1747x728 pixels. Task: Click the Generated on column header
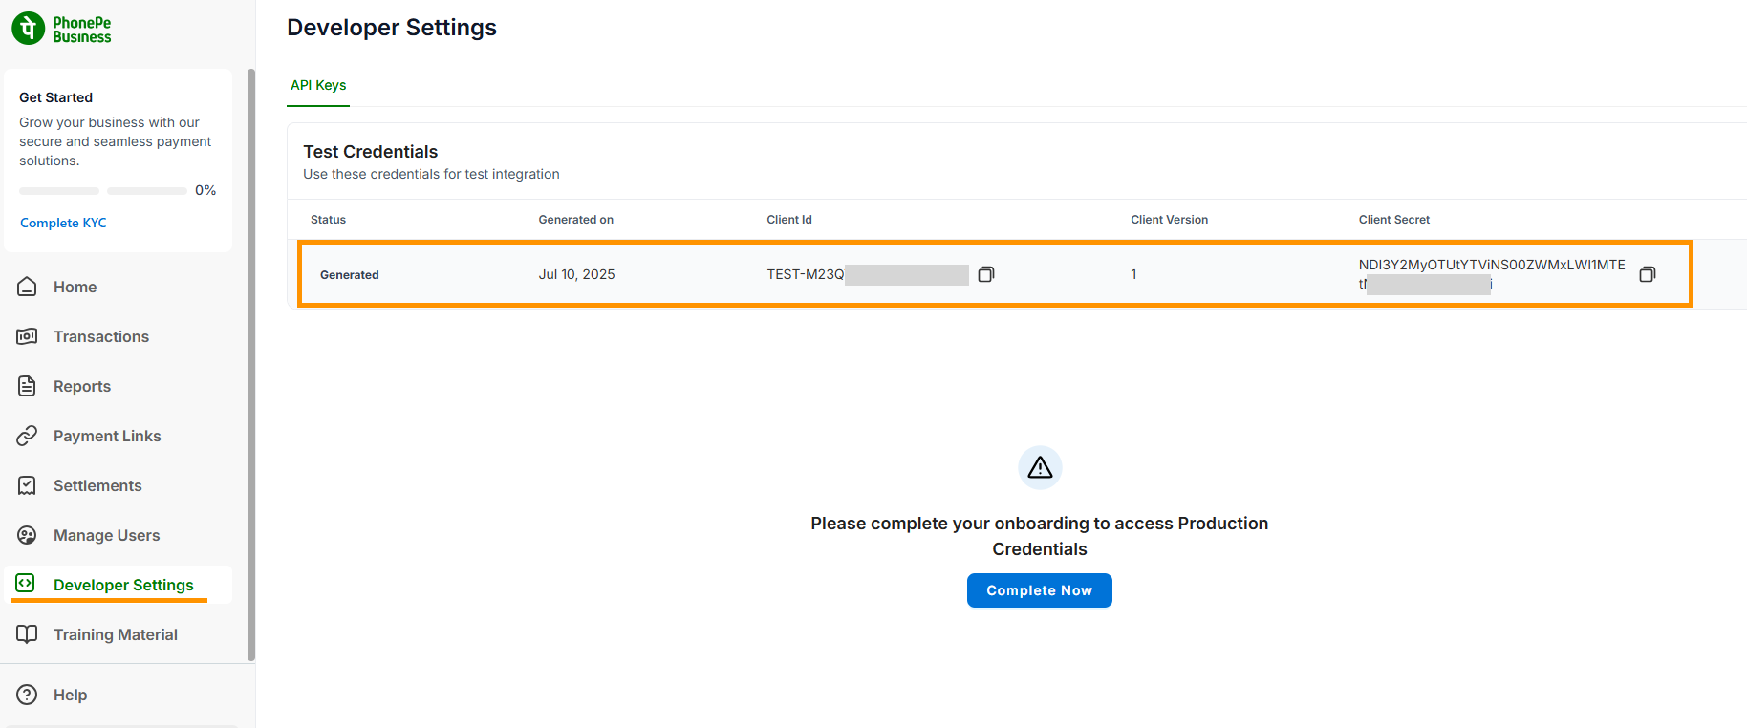[575, 220]
